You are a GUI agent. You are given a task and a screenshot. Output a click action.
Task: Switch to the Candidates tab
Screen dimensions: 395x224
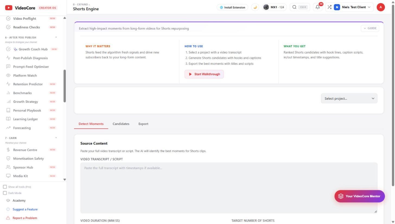[121, 124]
